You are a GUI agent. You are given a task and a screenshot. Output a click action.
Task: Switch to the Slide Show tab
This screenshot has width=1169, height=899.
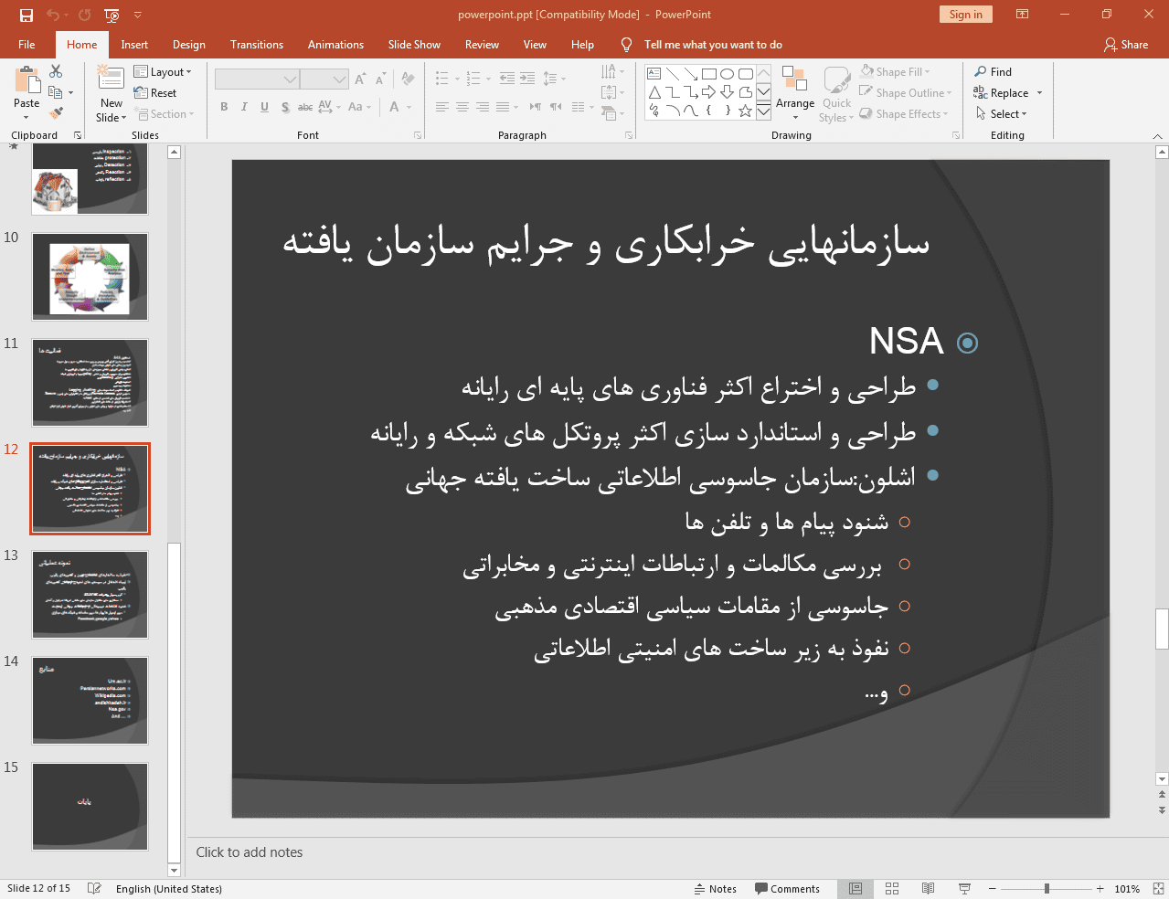point(414,44)
